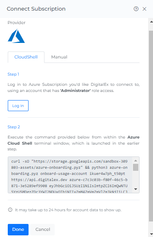The width and height of the screenshot is (153, 237).
Task: Click the Connect Subscription title
Action: point(36,9)
